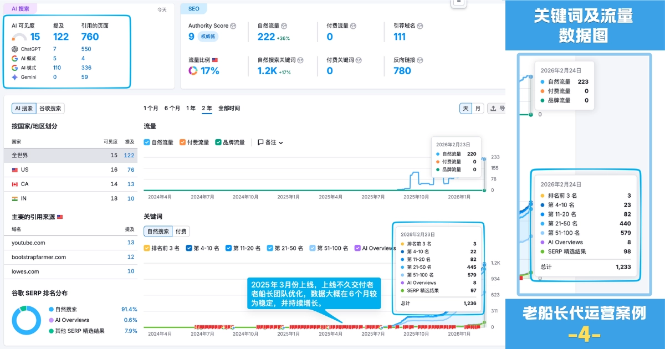Switch chart granularity to 月

478,109
